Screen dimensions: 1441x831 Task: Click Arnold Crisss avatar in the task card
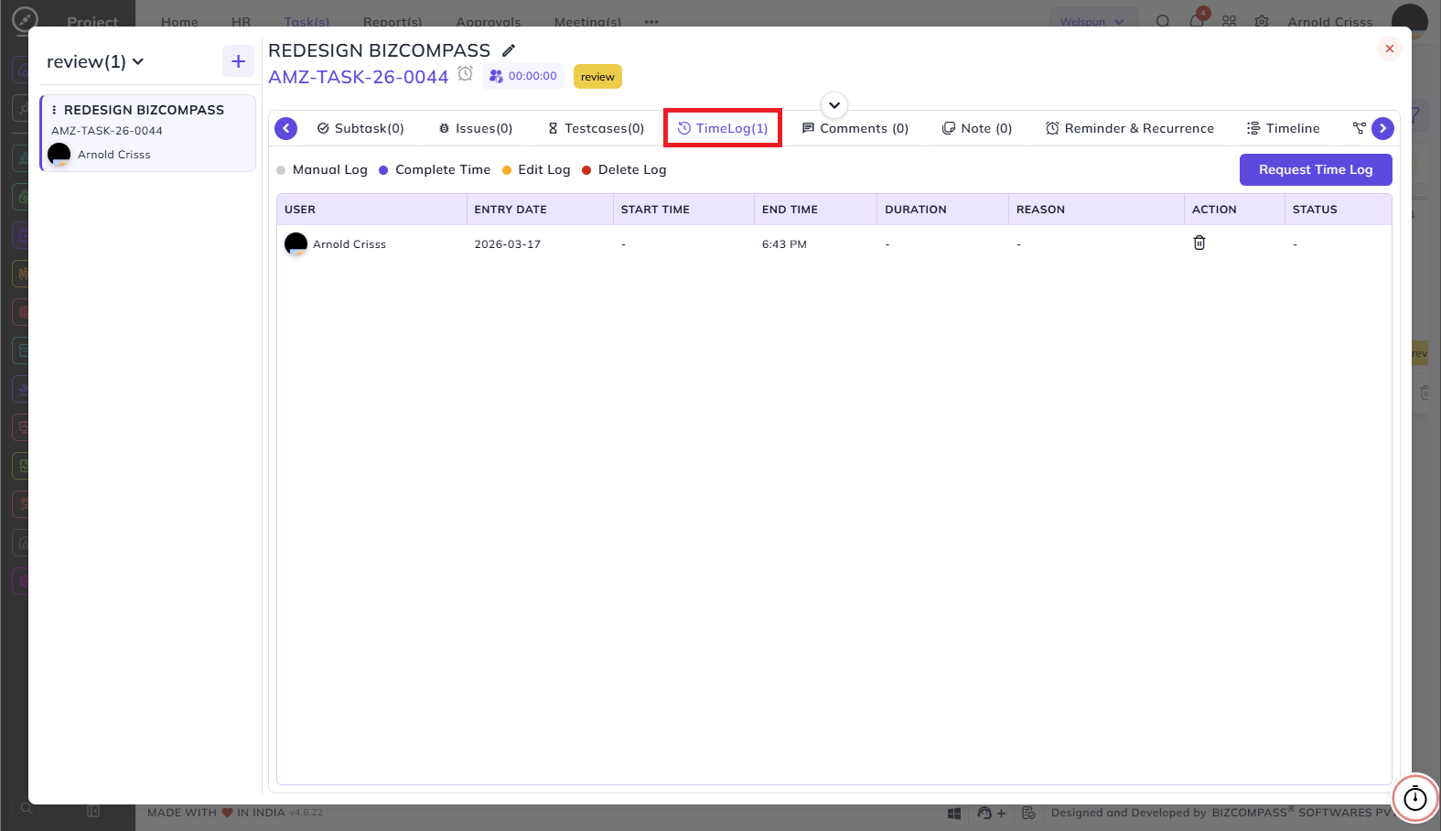[59, 154]
